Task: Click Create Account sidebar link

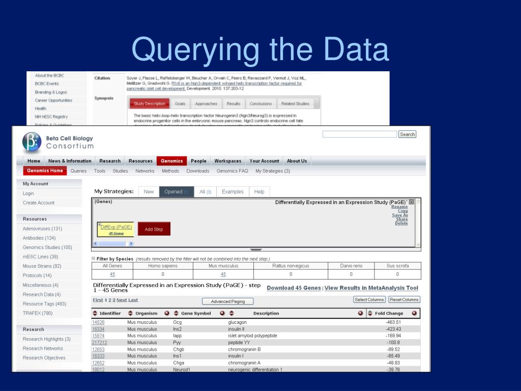Action: [39, 203]
